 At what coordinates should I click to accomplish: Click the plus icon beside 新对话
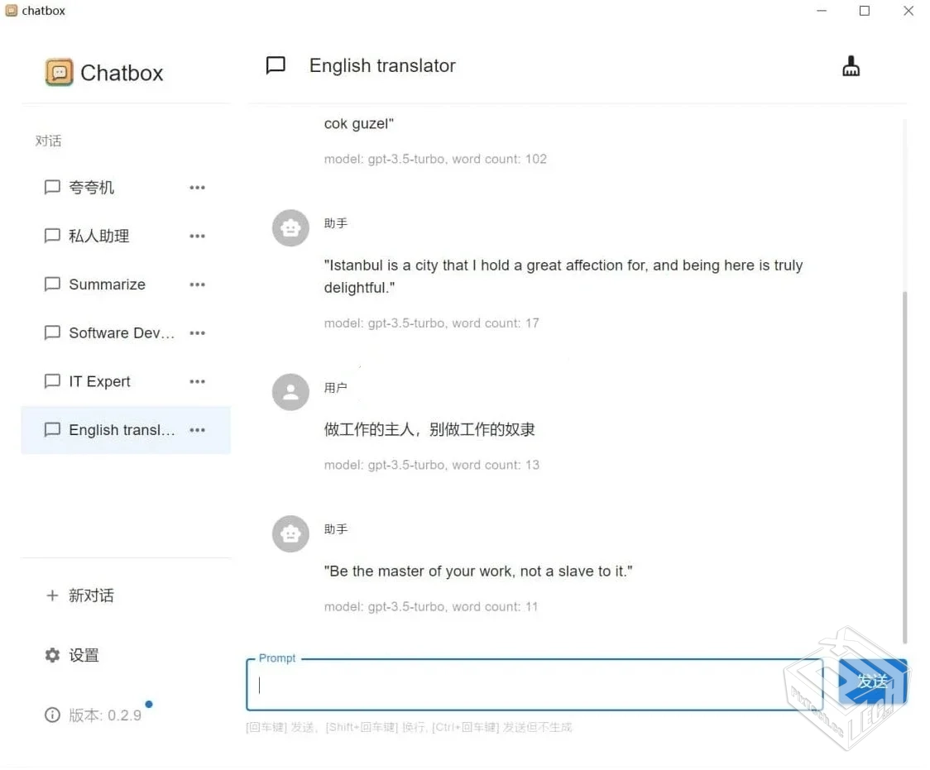tap(52, 595)
